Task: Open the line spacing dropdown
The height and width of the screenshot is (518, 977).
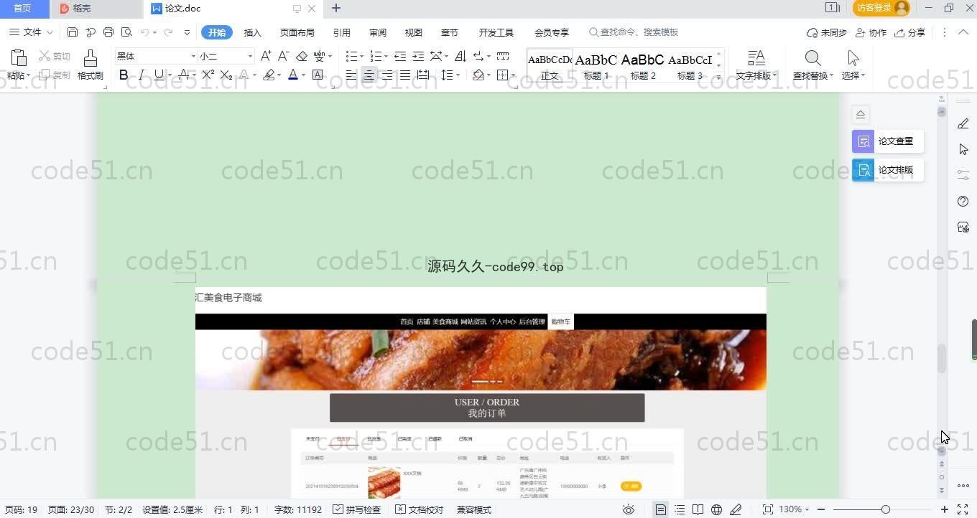Action: coord(458,75)
